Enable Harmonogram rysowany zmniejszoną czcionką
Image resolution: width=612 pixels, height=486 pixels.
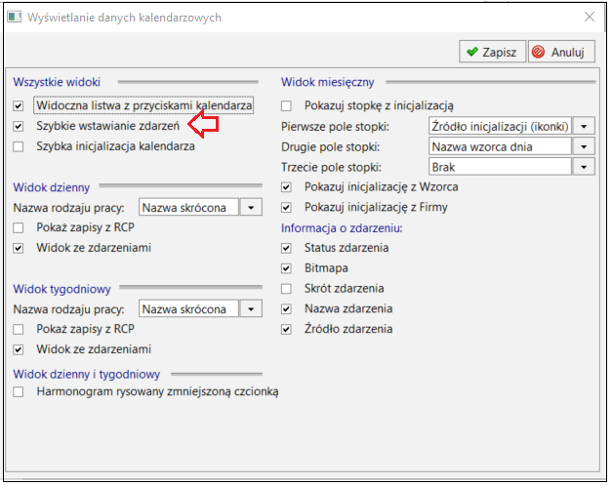point(18,391)
